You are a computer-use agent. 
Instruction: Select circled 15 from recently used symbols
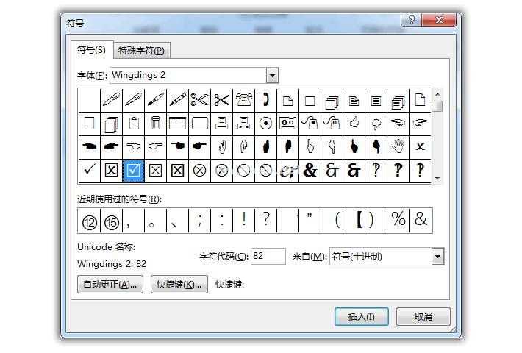click(x=111, y=221)
